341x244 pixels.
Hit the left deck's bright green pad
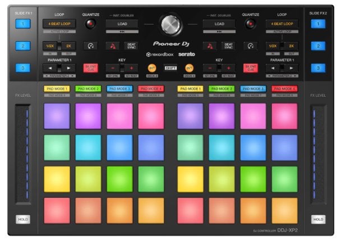[119, 179]
